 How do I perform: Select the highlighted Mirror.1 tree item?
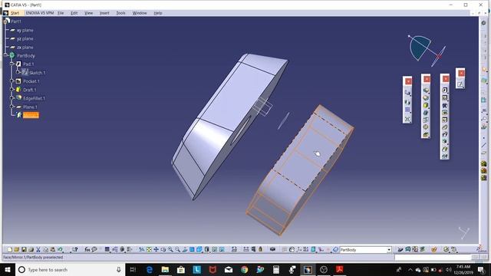31,115
